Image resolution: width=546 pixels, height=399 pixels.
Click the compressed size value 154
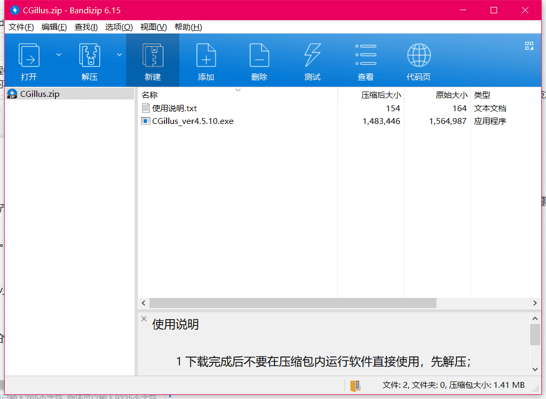393,109
